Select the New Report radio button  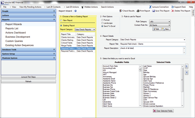(x=61, y=20)
